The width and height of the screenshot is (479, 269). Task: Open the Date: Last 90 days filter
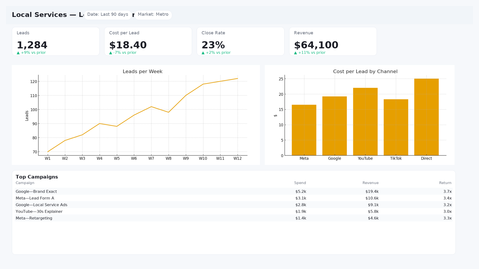pos(107,15)
